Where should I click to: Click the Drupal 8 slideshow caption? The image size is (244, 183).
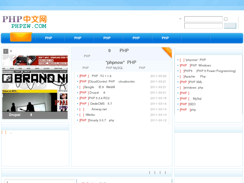click(20, 115)
